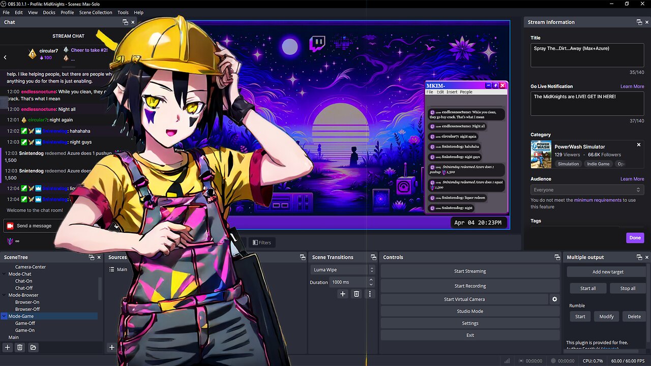This screenshot has height=366, width=651.
Task: Float the Stream Information dock
Action: tap(639, 22)
